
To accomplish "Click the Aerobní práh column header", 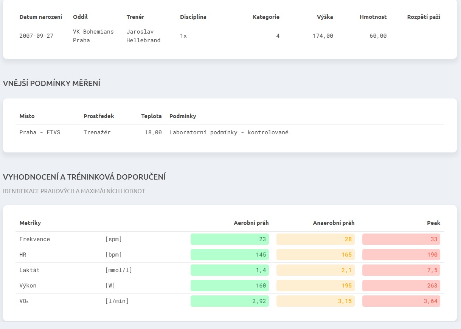I will [x=251, y=223].
